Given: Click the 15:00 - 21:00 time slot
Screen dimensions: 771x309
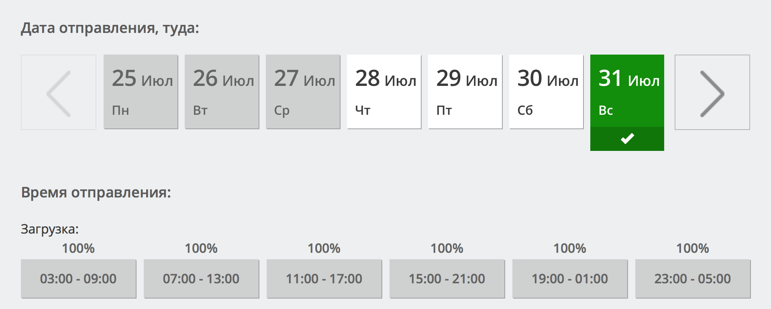Looking at the screenshot, I should 447,279.
